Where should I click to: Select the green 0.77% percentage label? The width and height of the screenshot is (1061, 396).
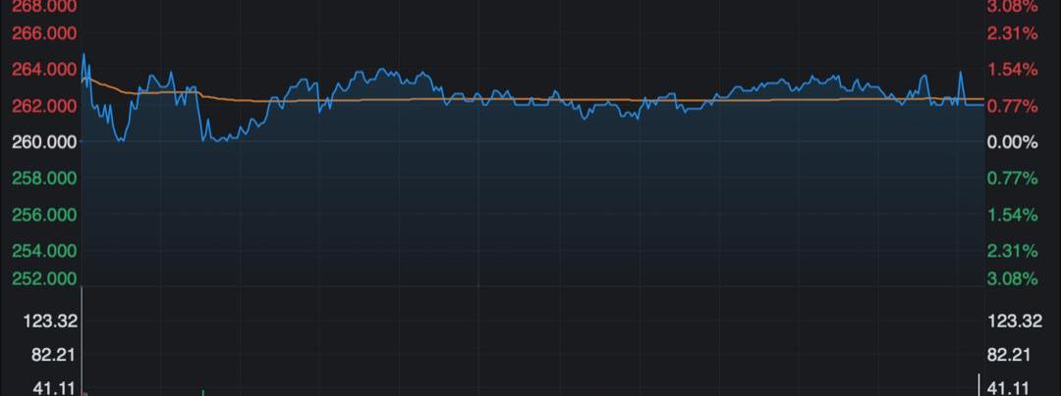click(x=1013, y=178)
